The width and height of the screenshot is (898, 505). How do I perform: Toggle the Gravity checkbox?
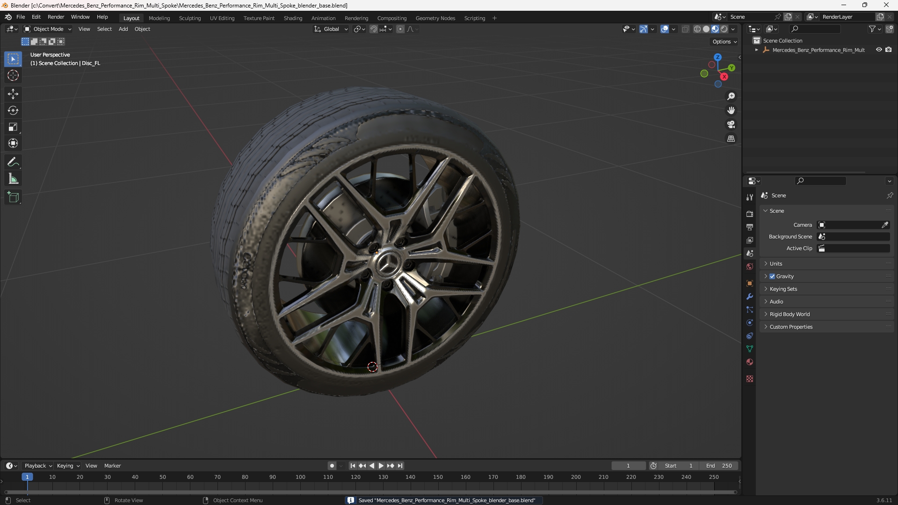pos(772,276)
